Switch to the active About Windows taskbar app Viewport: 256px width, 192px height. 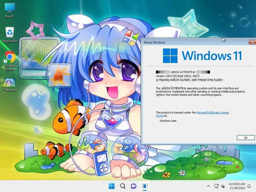click(145, 186)
